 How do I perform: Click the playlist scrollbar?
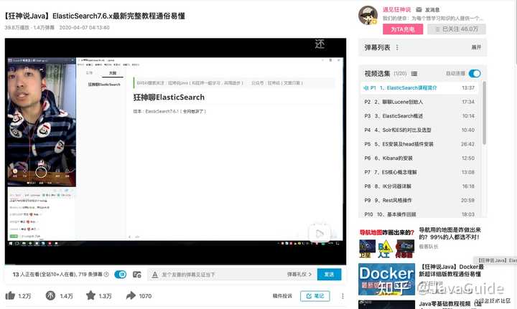(484, 113)
